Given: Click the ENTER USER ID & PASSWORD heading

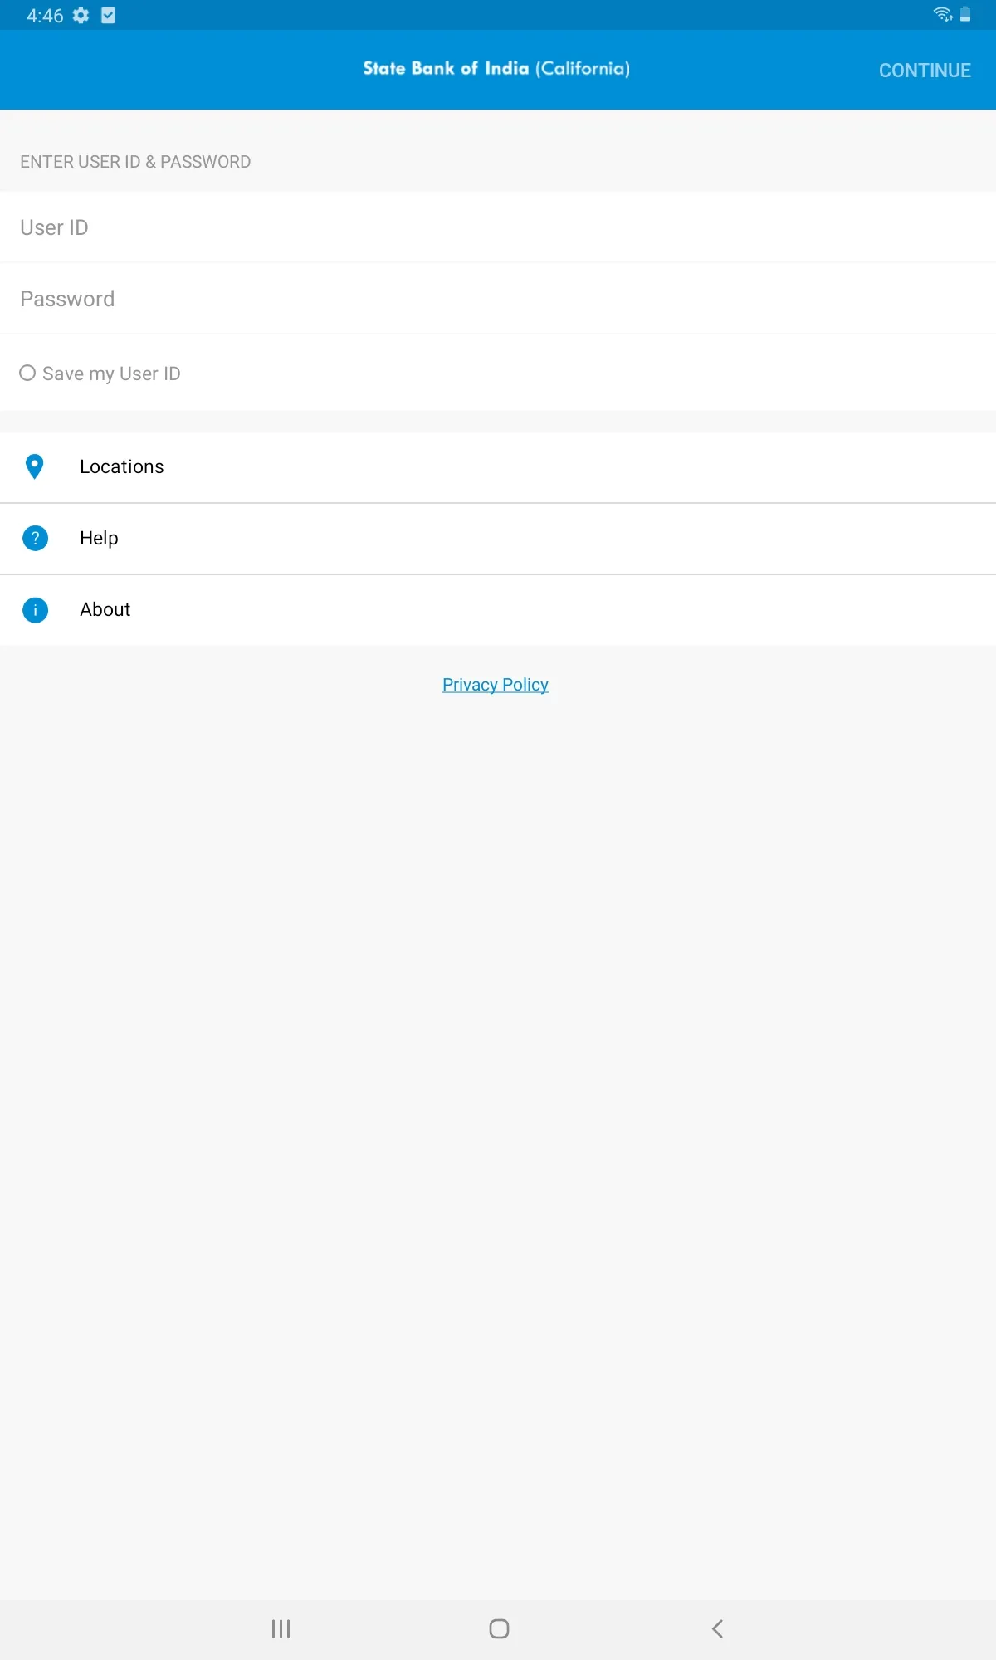Looking at the screenshot, I should pos(135,162).
